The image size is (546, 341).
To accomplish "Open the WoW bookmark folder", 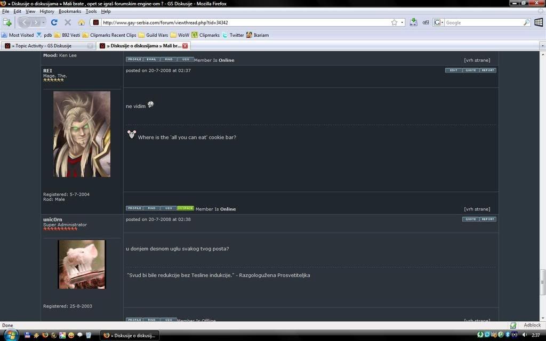I will coord(180,35).
